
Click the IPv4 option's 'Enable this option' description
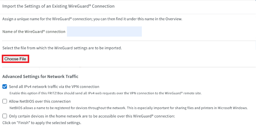tap(105, 93)
